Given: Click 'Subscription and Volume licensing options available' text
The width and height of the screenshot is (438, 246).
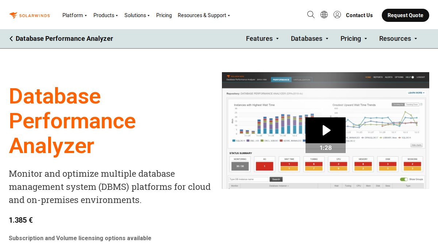Looking at the screenshot, I should click(x=80, y=238).
